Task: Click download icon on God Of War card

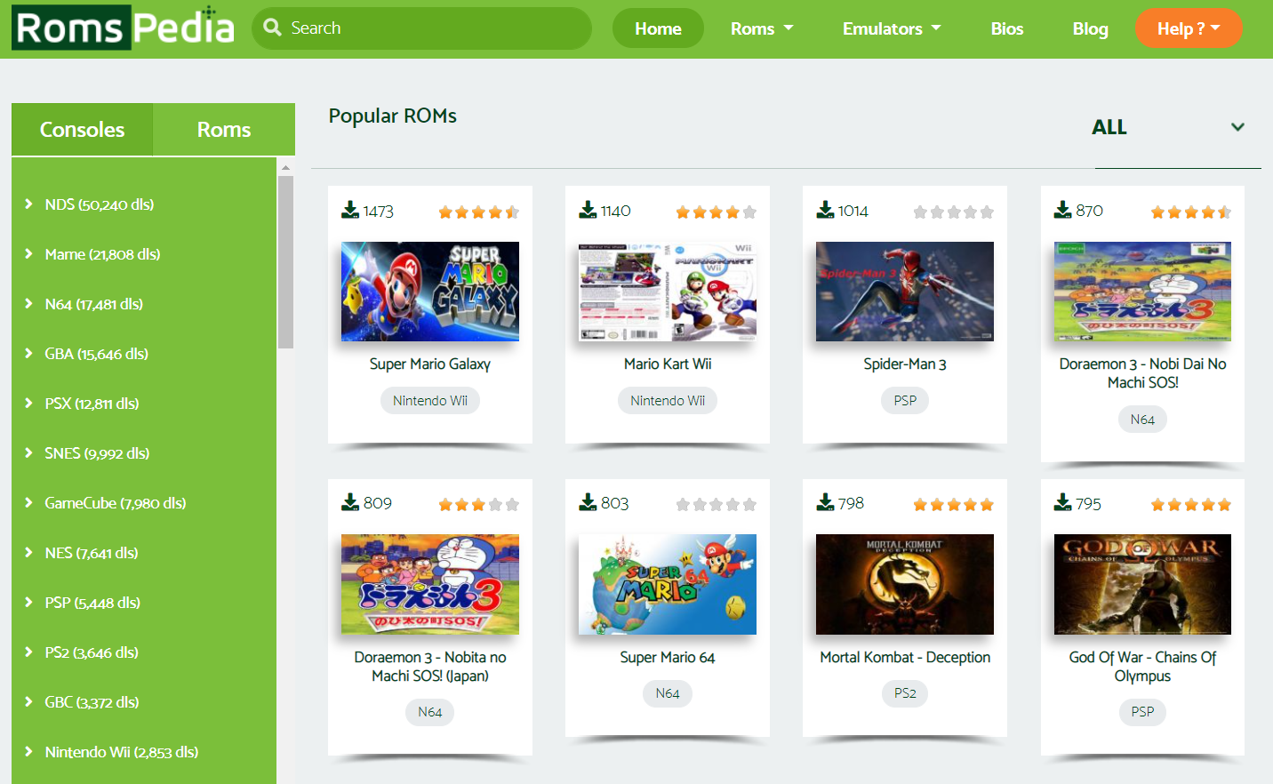Action: click(x=1062, y=503)
